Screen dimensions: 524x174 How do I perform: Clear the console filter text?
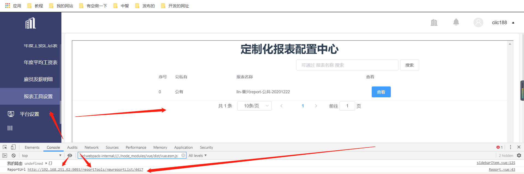(183, 155)
